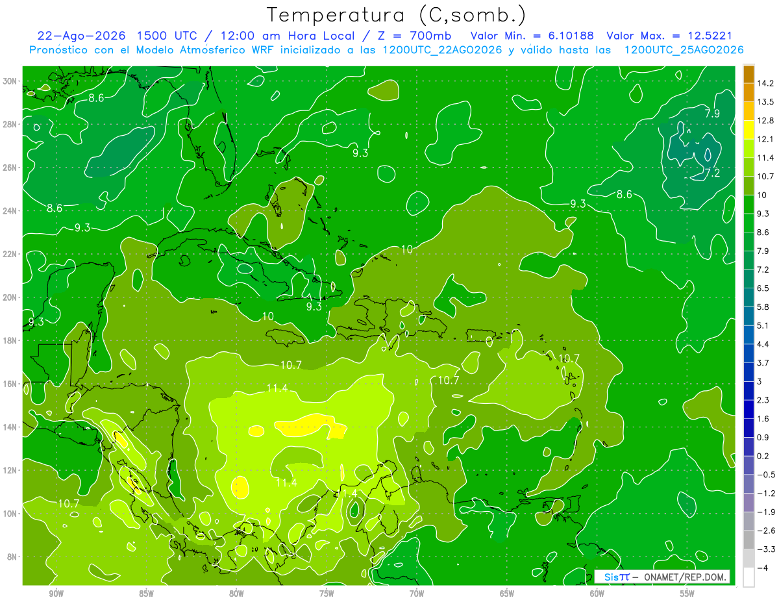Click the 4.4 value on the color scale

pos(763,344)
